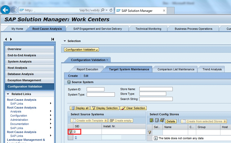
Task: Click select-all icon in Config Stores toolbar
Action: coord(152,120)
